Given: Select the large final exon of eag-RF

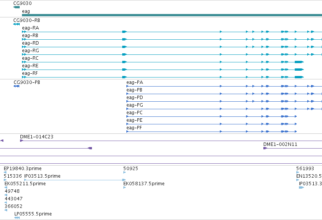Looking at the screenshot, I should [299, 77].
